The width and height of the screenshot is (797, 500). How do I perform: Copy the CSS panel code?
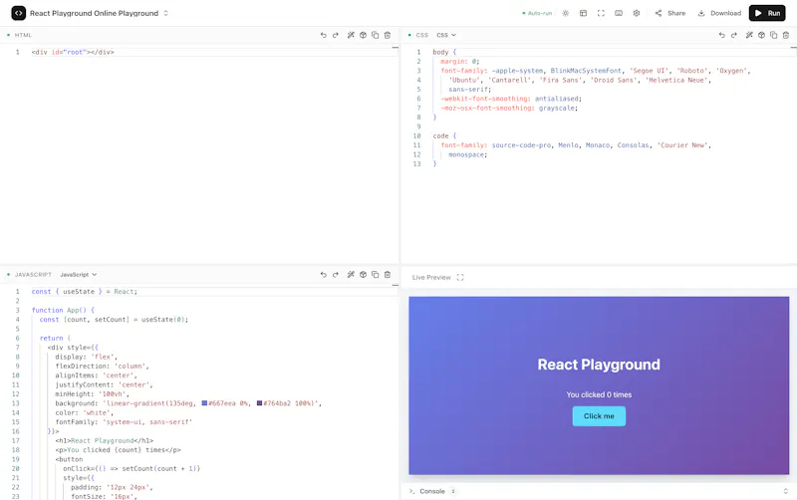tap(774, 35)
